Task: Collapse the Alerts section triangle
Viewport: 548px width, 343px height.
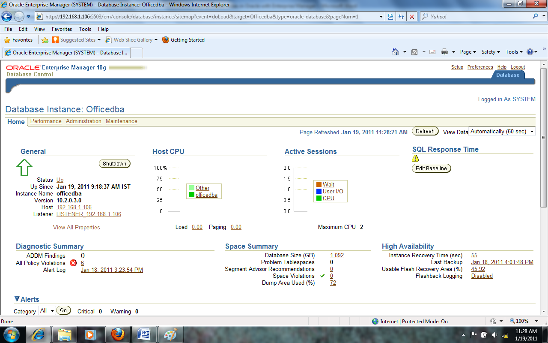Action: coord(17,299)
